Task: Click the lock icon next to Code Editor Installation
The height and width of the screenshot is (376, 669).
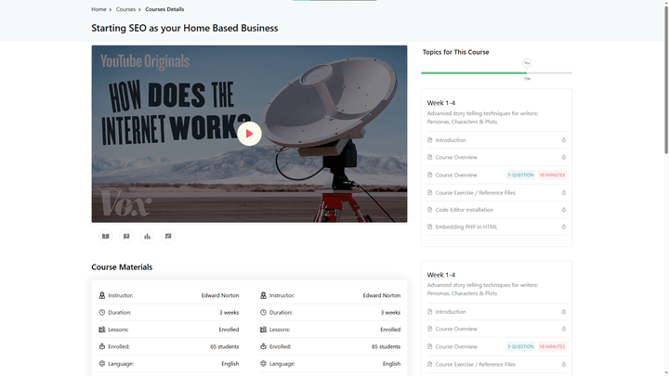Action: (x=564, y=210)
